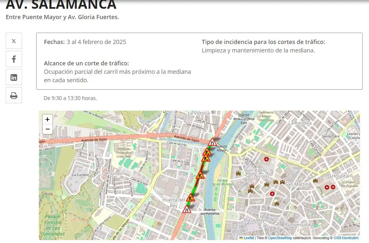Share the page on LinkedIn
Viewport: 369px width, 243px height.
pos(14,77)
